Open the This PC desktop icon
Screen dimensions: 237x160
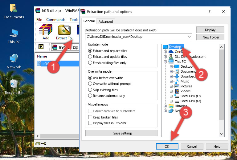pos(14,33)
